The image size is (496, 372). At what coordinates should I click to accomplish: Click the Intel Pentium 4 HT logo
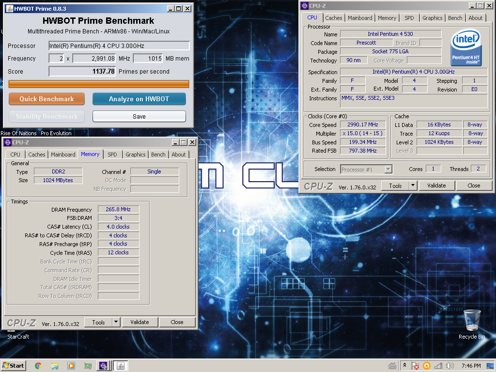click(x=466, y=48)
